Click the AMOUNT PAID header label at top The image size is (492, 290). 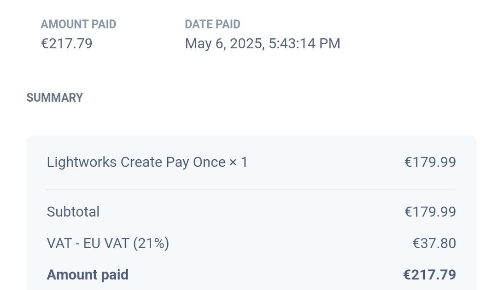coord(78,24)
